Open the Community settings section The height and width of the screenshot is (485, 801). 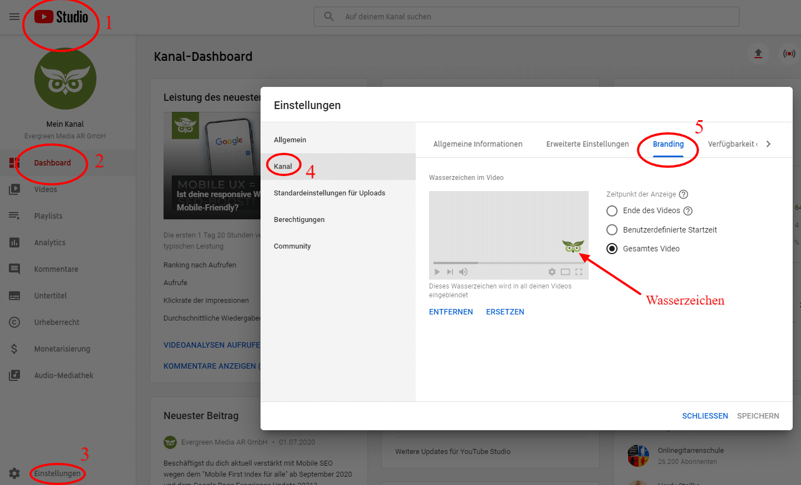(338, 246)
